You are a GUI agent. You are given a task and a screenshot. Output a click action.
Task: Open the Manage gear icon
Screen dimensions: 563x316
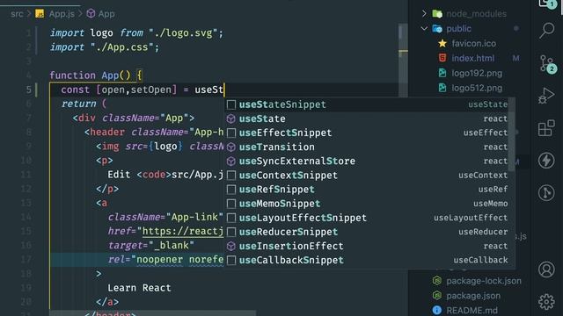546,302
